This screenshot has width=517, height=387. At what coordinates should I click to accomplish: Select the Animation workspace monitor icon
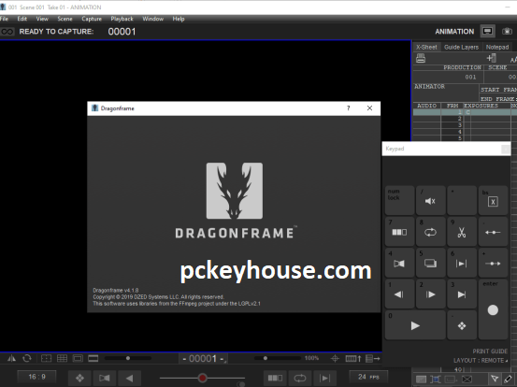(487, 32)
